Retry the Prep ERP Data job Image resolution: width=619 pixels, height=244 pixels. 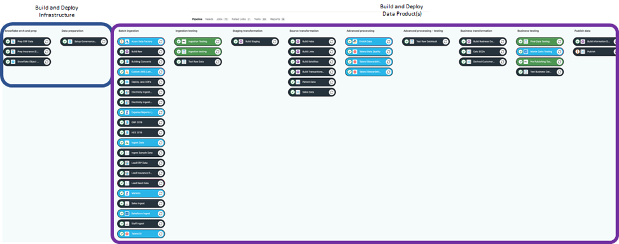point(46,41)
